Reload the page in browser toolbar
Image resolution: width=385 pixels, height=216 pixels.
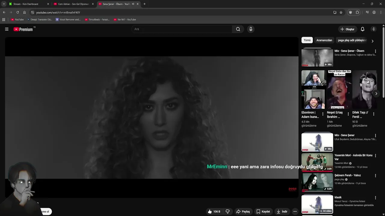17,12
